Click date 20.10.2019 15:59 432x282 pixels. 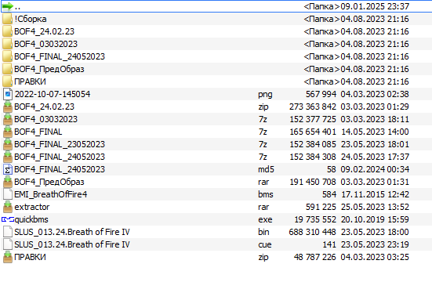(375, 219)
